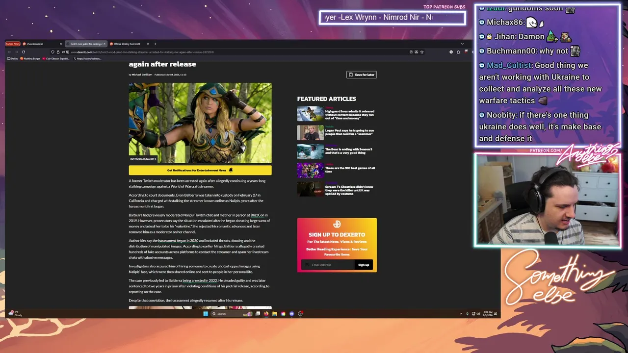
Task: Show hidden system tray icons
Action: (461, 314)
